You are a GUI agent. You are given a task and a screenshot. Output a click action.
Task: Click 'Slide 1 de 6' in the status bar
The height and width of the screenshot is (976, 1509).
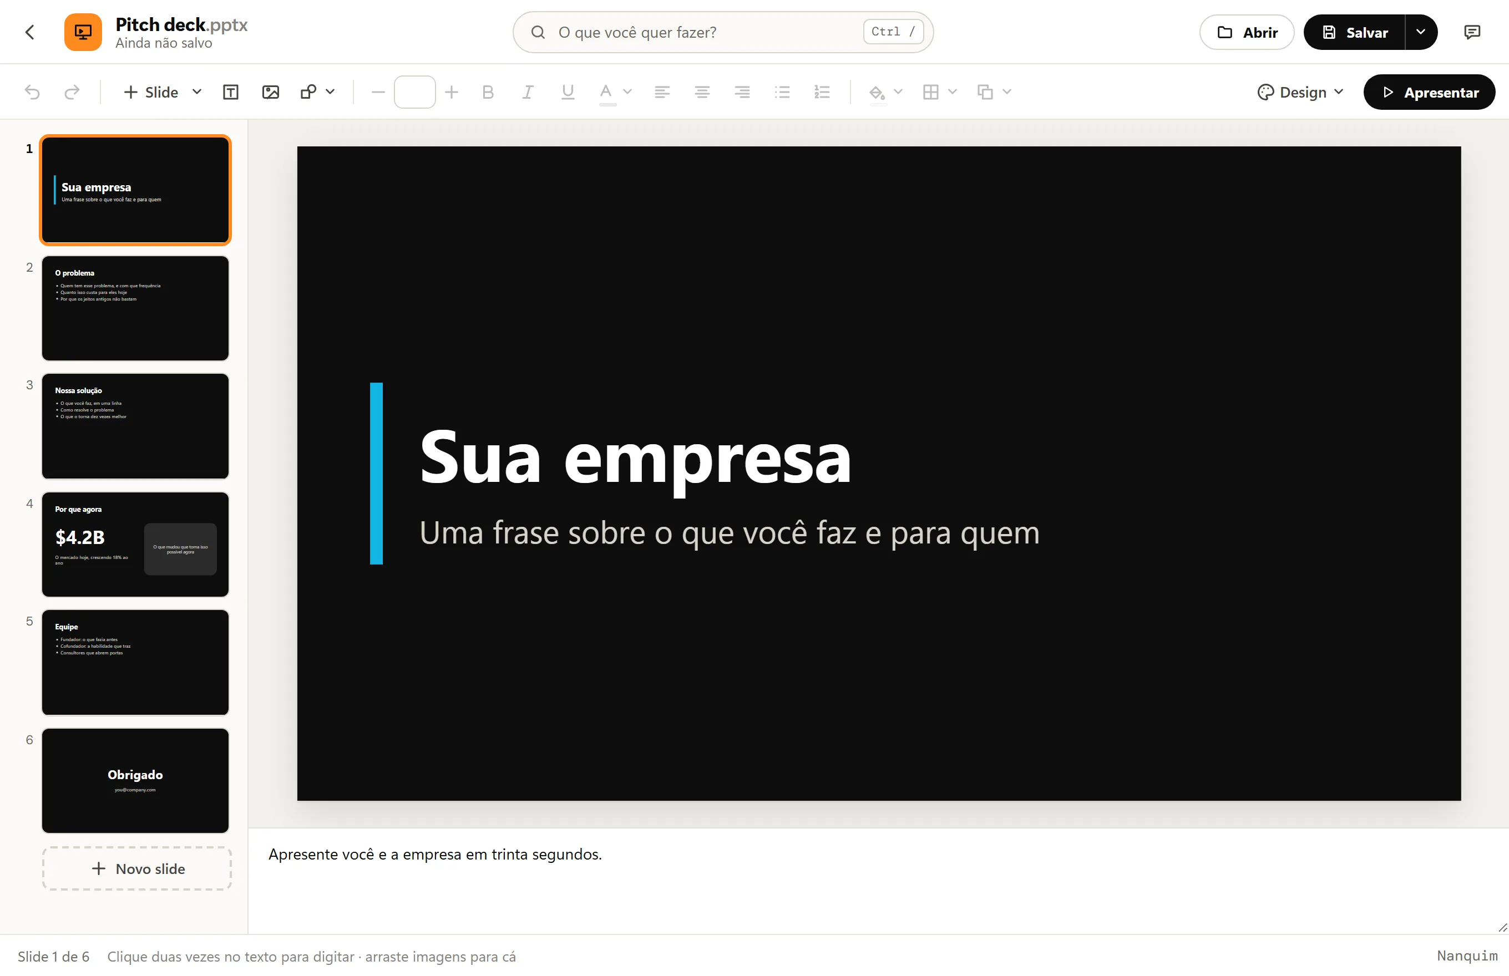[x=53, y=957]
